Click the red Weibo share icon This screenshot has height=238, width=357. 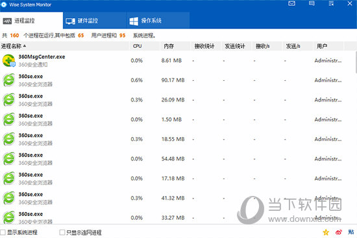pos(339,232)
